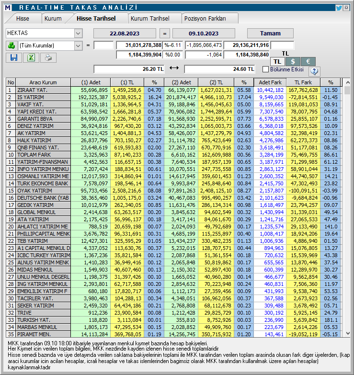Click the 22.08.2023 start date button

[x=125, y=33]
